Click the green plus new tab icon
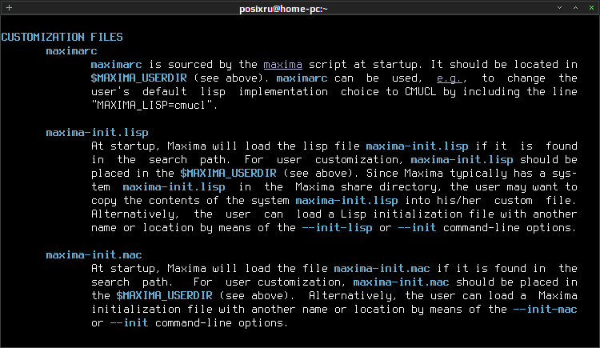 tap(9, 8)
